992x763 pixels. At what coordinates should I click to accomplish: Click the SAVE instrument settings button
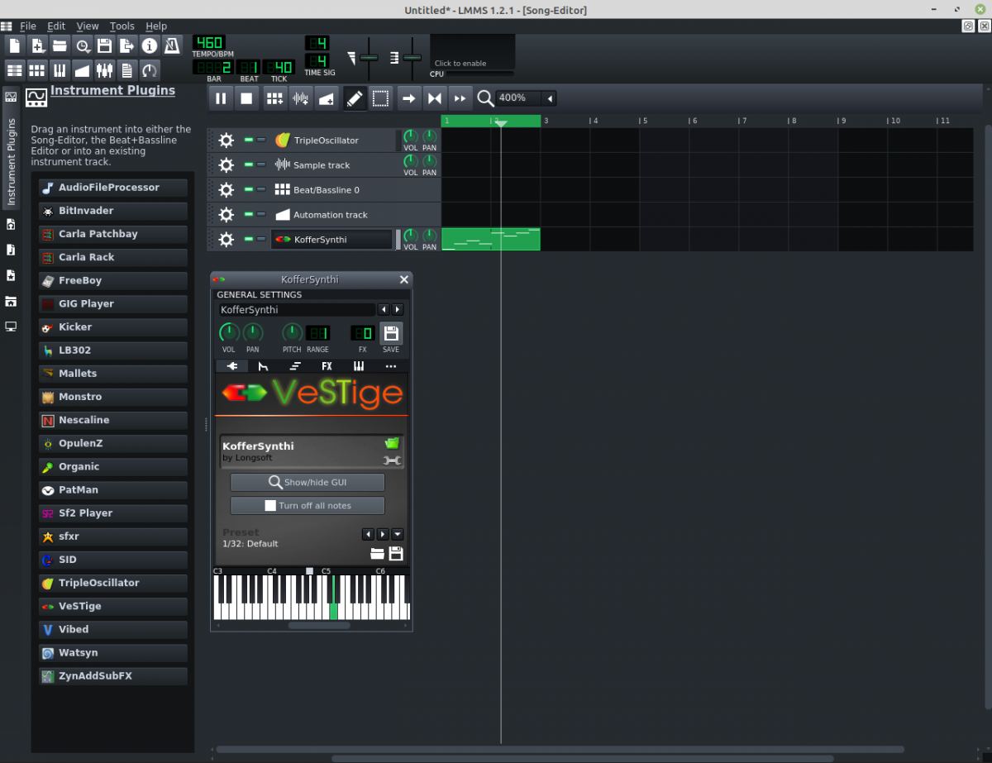tap(391, 333)
